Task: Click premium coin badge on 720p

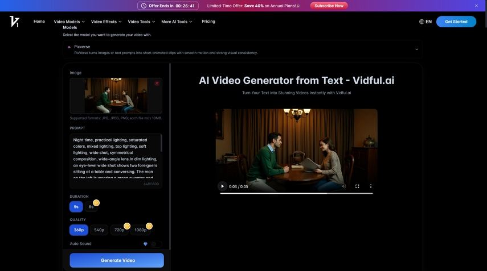Action: (x=126, y=226)
